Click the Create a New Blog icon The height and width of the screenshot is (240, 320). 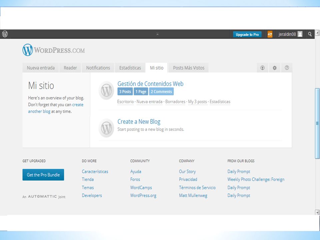click(x=106, y=128)
